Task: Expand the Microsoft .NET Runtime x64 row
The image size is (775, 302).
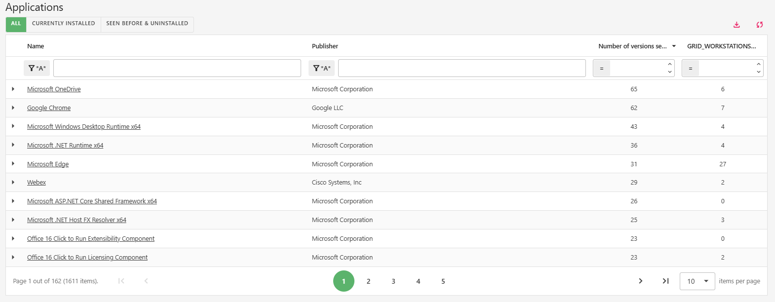Action: [x=13, y=145]
